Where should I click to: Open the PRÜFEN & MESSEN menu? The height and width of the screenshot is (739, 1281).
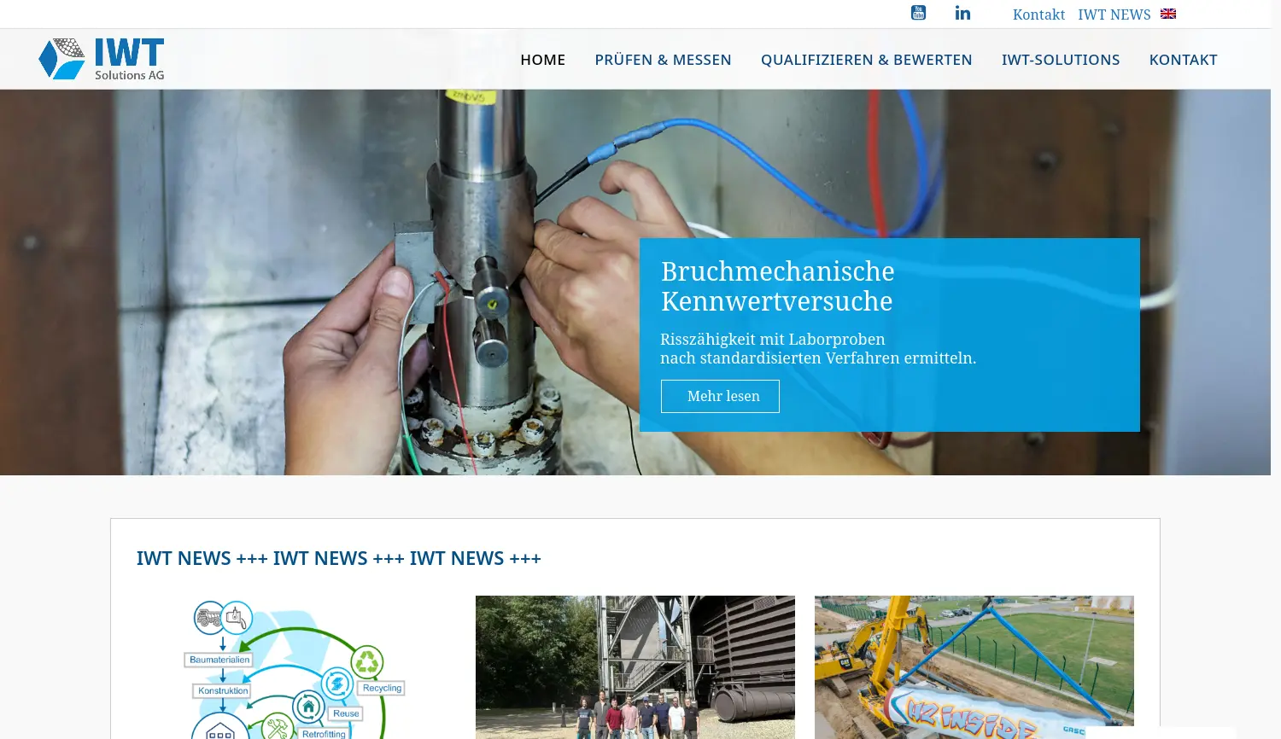[663, 59]
